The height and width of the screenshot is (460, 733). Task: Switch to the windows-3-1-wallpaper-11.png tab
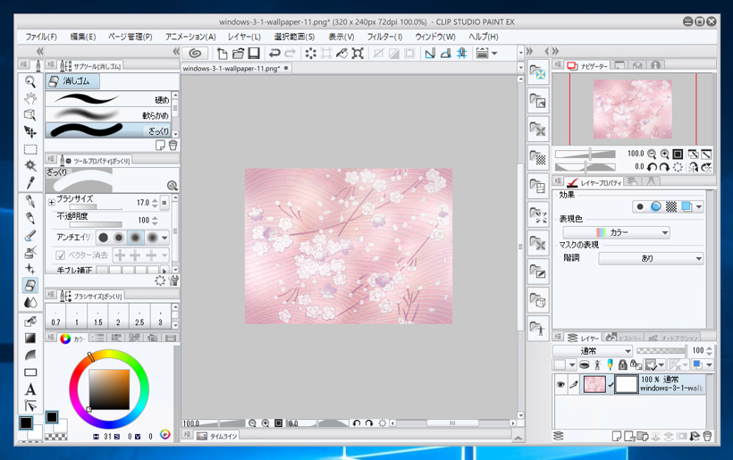[x=235, y=68]
